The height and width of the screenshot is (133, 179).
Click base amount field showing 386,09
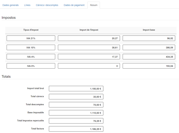(x=149, y=48)
